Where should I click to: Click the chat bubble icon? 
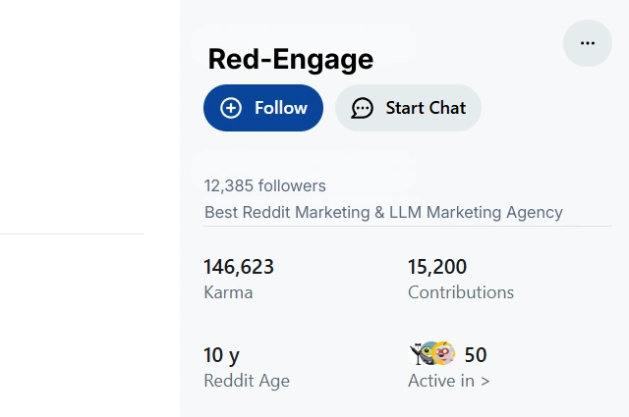pyautogui.click(x=363, y=108)
